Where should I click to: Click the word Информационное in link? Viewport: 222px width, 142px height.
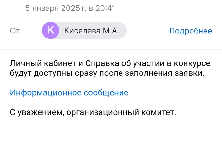[x=46, y=93]
